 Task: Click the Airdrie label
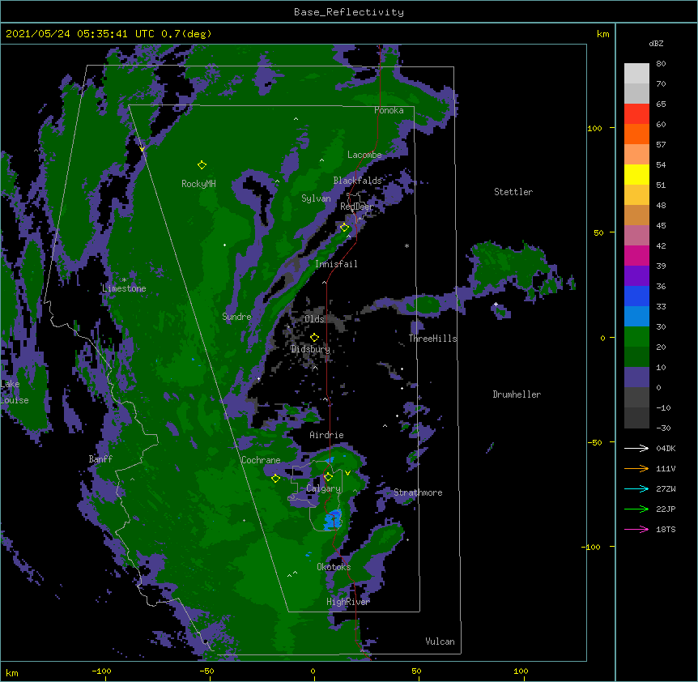327,435
